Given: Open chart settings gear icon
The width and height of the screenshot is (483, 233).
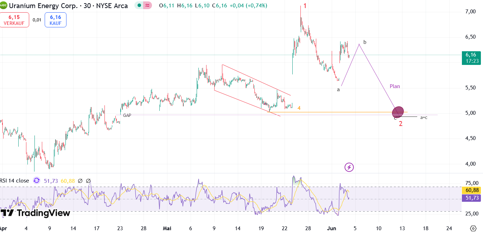Looking at the screenshot, I should coord(473,228).
